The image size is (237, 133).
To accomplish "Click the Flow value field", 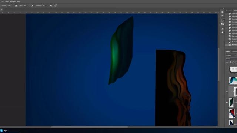I will (x=25, y=6).
